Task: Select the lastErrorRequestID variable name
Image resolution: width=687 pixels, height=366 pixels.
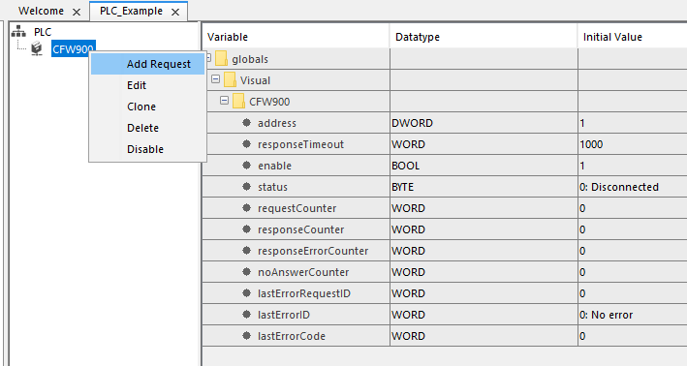Action: click(x=304, y=293)
